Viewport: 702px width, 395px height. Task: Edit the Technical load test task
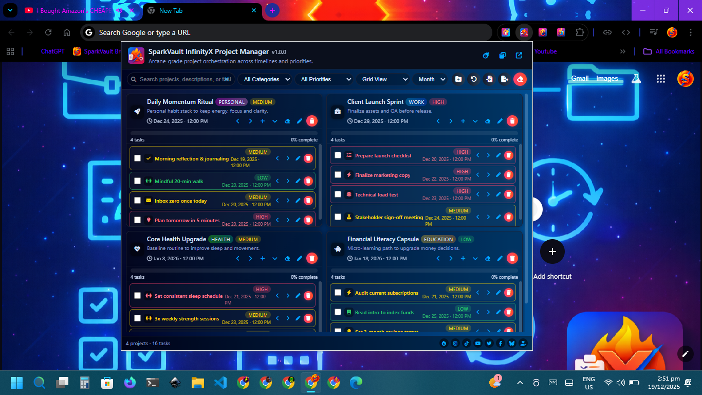(498, 194)
